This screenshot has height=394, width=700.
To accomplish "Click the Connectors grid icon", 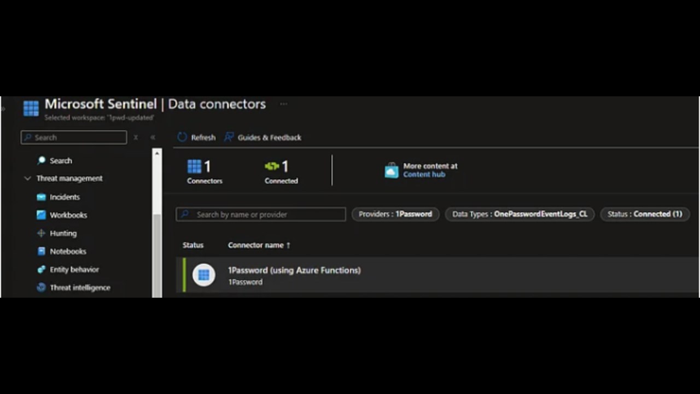I will [x=194, y=166].
